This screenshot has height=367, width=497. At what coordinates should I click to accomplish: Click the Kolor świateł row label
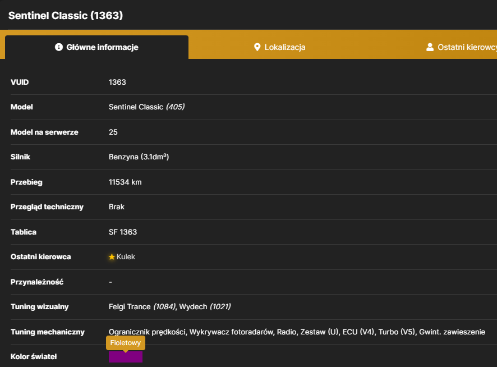pyautogui.click(x=34, y=356)
